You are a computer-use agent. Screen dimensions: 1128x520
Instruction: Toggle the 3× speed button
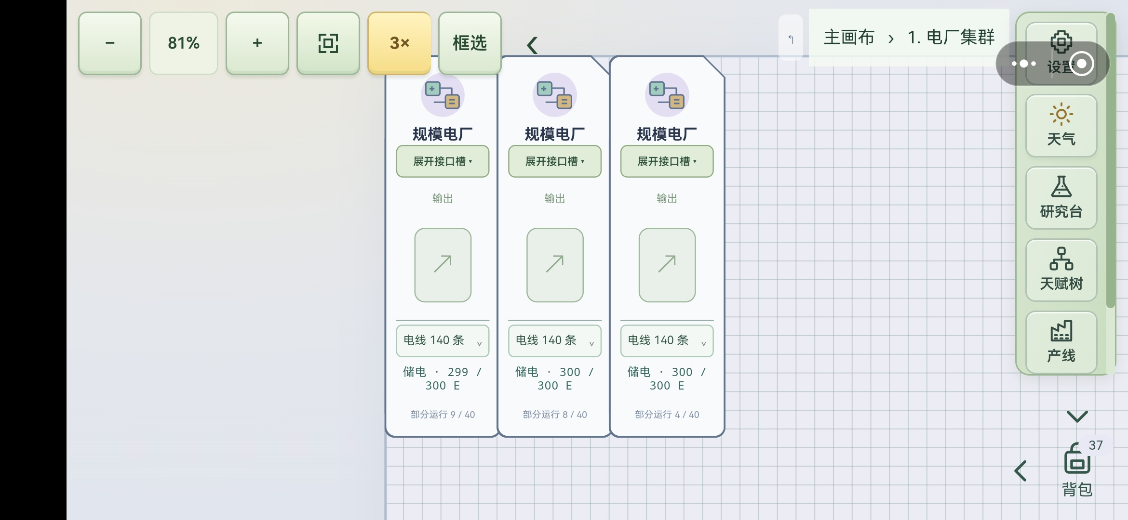(399, 43)
